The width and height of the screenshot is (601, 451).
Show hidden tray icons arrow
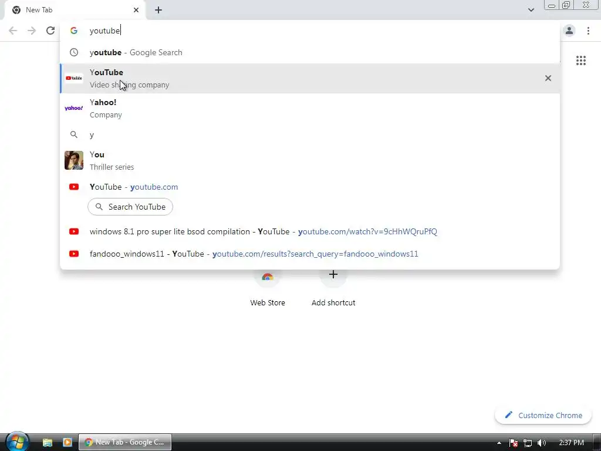point(499,443)
